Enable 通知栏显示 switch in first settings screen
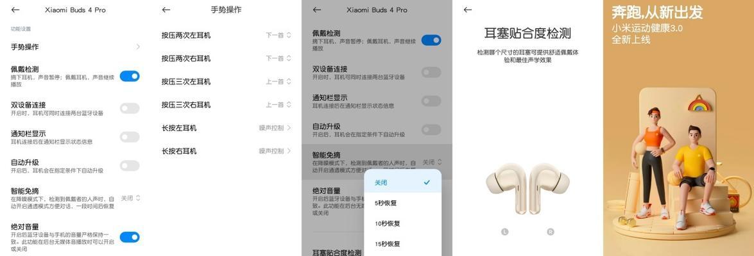754x256 pixels. coord(130,137)
